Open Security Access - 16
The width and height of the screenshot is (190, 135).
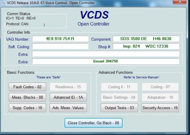point(160,108)
